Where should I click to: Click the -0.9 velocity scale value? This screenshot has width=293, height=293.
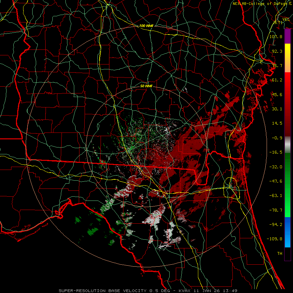[x=277, y=138]
